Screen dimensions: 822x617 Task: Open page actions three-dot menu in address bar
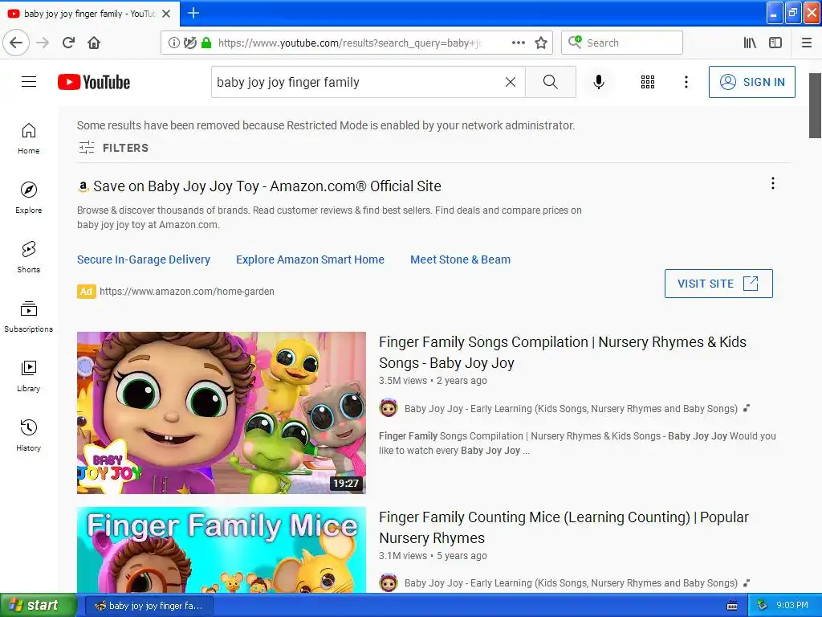tap(518, 43)
